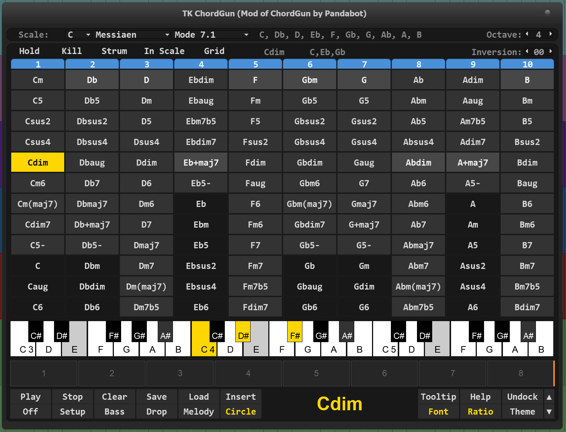Image resolution: width=566 pixels, height=432 pixels.
Task: Click the Bass button
Action: 115,412
